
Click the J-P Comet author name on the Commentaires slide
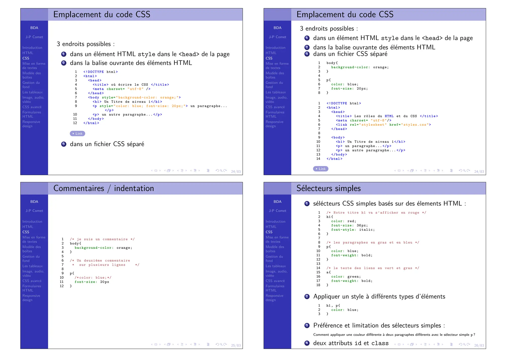coord(34,211)
